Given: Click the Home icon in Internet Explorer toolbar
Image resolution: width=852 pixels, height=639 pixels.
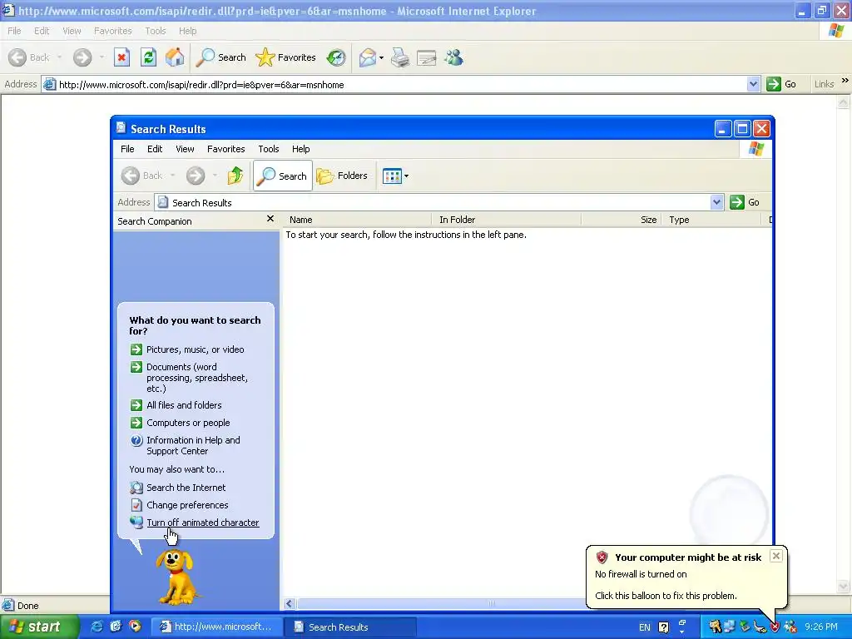Looking at the screenshot, I should point(175,57).
